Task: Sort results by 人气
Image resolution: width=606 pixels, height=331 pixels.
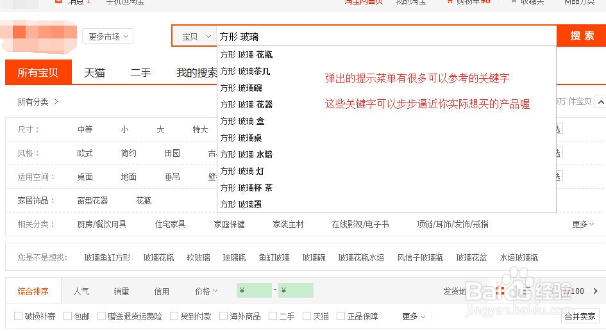Action: 81,291
